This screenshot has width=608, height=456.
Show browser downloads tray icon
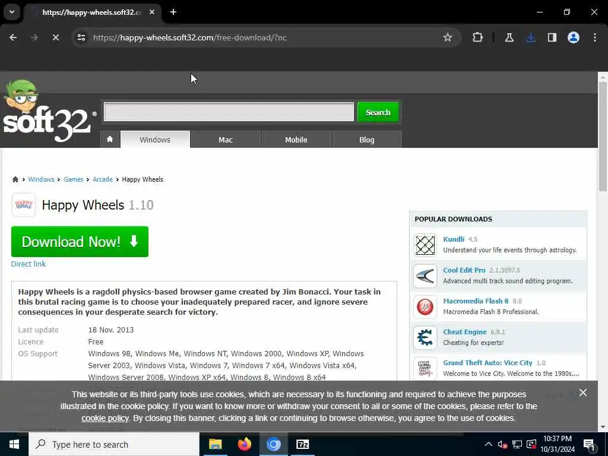(531, 37)
